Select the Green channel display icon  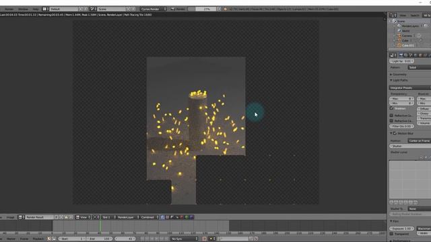pos(187,217)
